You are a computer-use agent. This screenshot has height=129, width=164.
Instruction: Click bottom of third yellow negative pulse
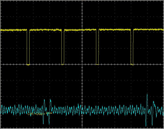click(x=97, y=64)
